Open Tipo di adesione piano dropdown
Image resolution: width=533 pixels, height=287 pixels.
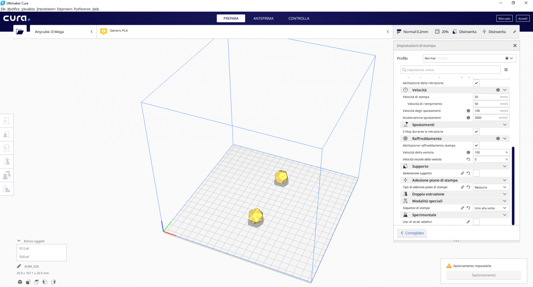pos(491,187)
